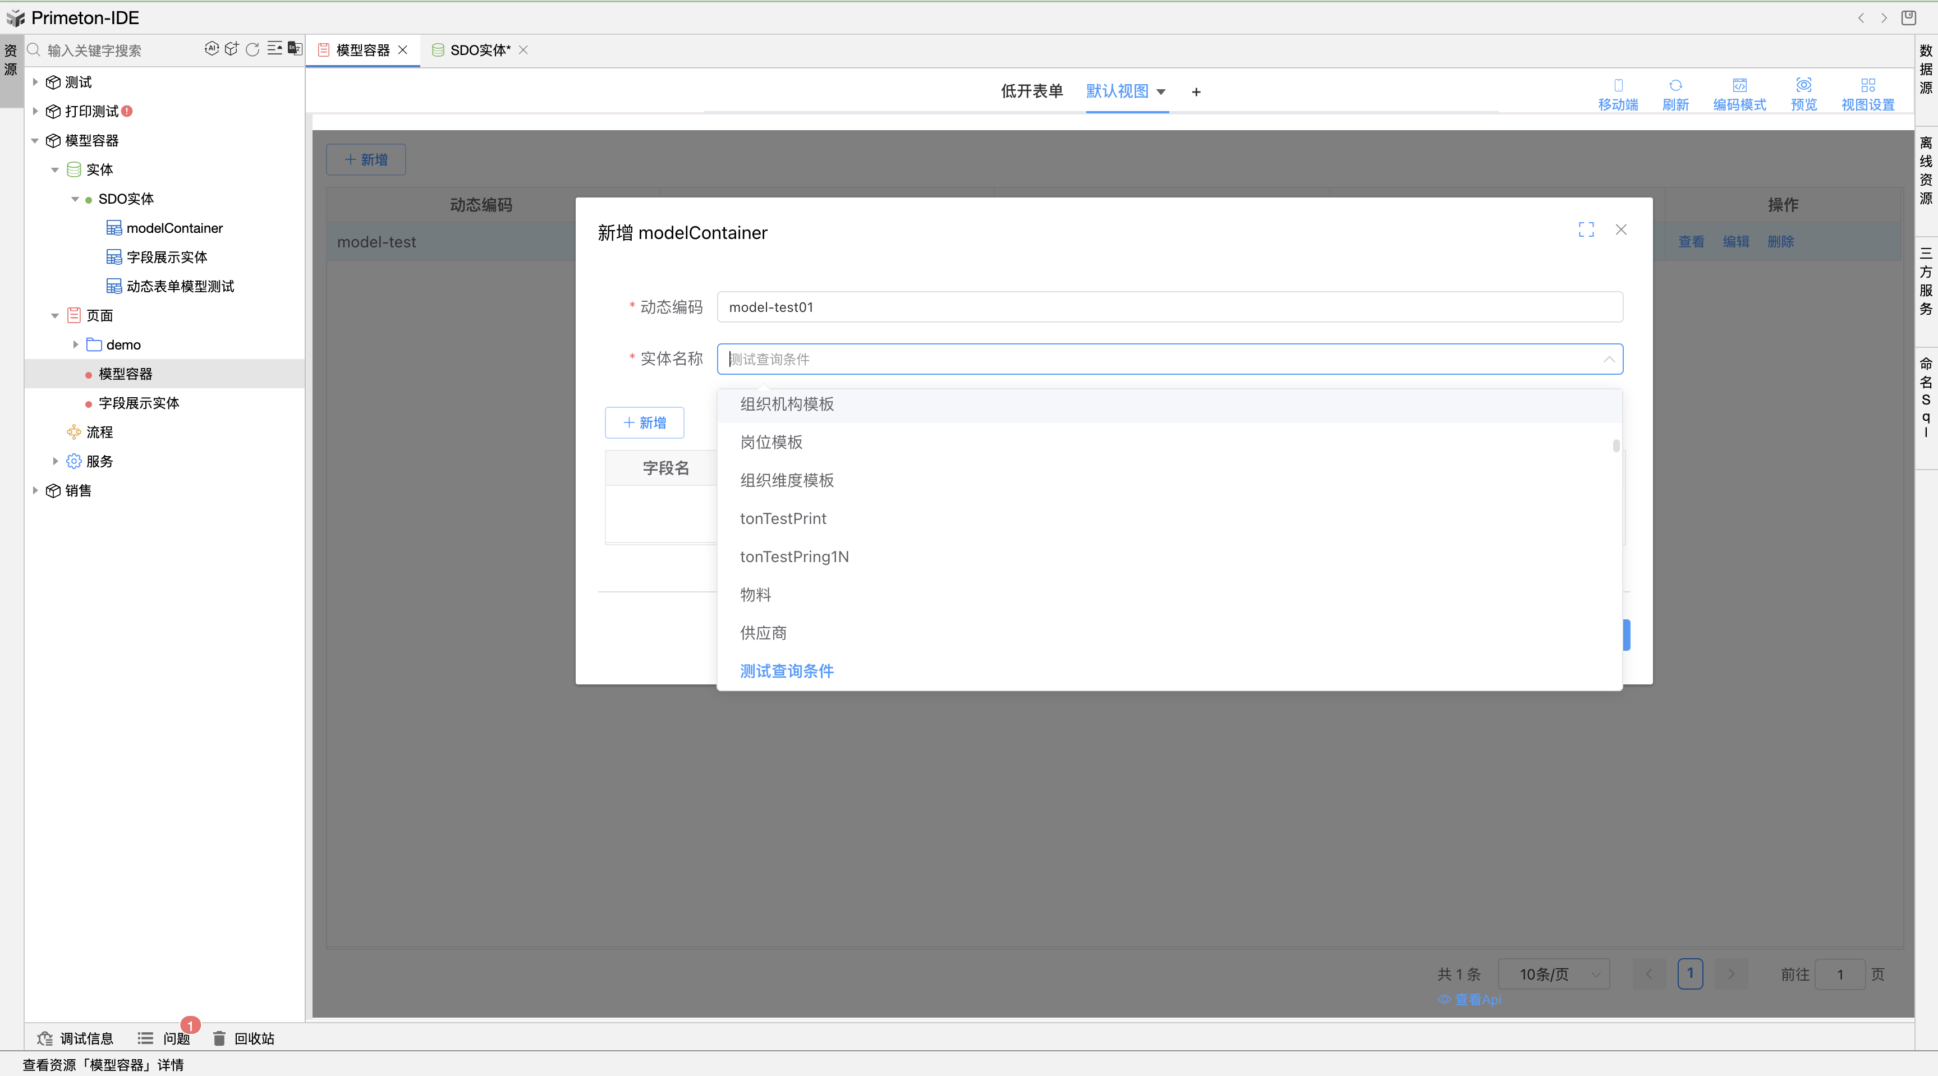This screenshot has width=1938, height=1076.
Task: Open the 移动端 mobile view
Action: pos(1618,94)
